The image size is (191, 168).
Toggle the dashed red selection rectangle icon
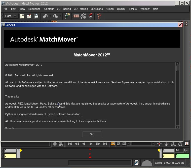point(187,144)
